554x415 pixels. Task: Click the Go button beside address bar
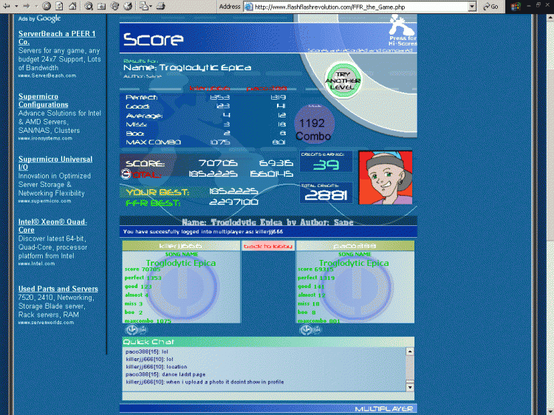tap(490, 6)
